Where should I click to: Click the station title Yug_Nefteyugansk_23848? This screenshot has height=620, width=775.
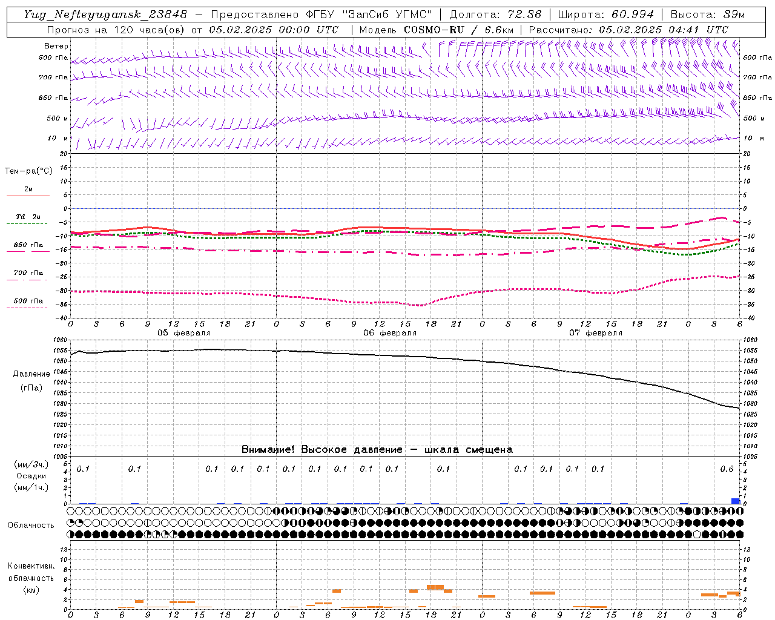click(x=105, y=15)
